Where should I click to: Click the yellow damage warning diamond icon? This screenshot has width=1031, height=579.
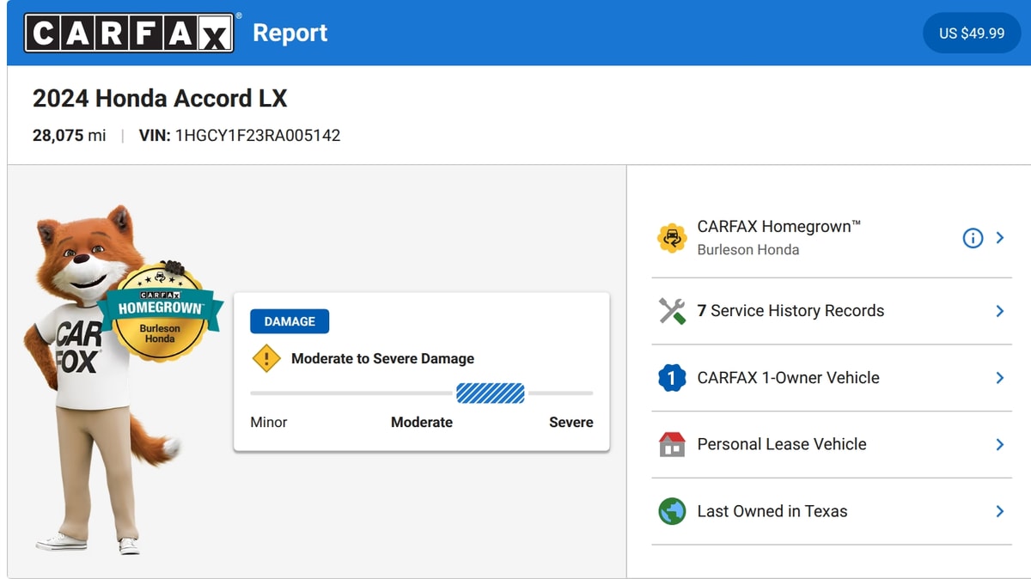click(x=266, y=358)
